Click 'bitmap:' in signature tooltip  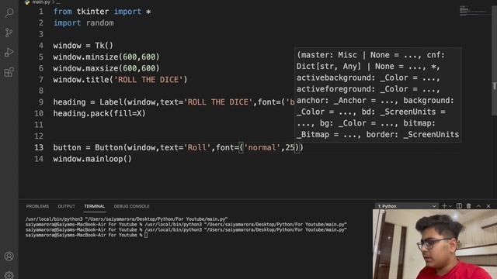point(419,123)
